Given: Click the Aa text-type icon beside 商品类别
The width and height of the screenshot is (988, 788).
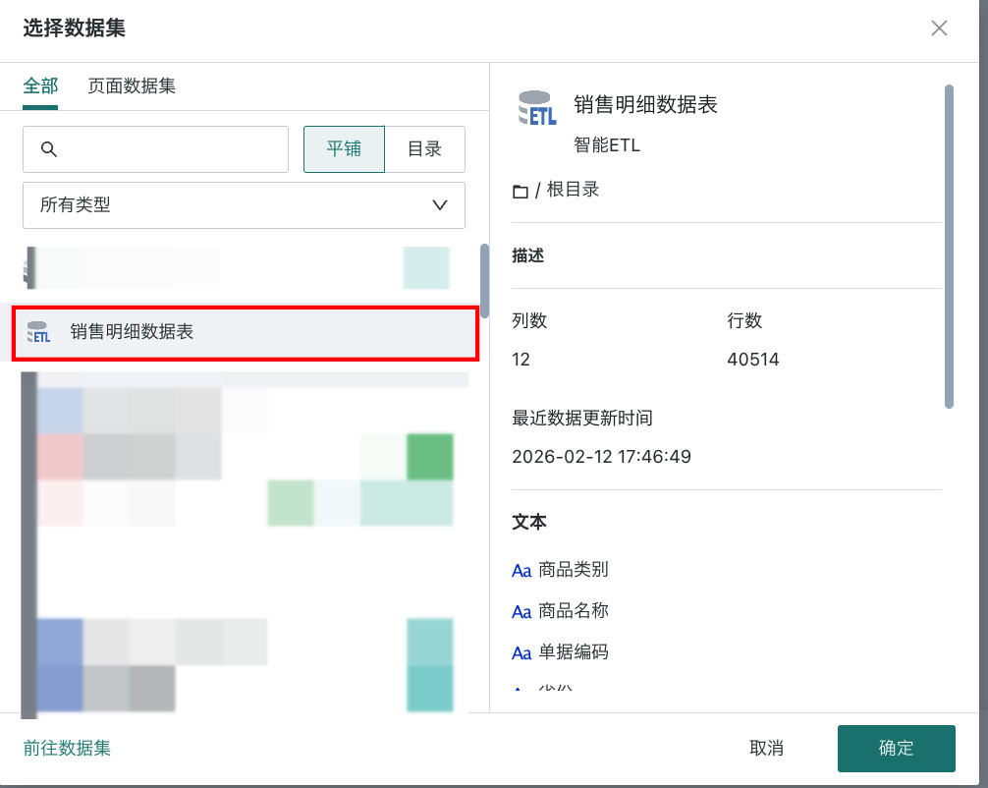Looking at the screenshot, I should coord(521,570).
